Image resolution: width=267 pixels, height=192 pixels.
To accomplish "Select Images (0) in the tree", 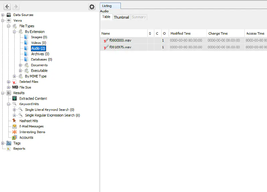I will point(39,37).
